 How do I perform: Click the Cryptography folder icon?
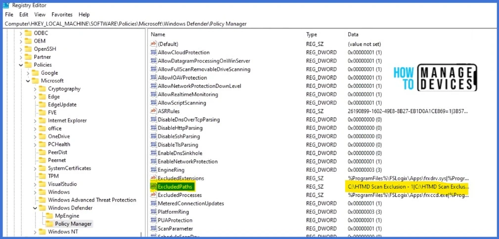click(43, 89)
